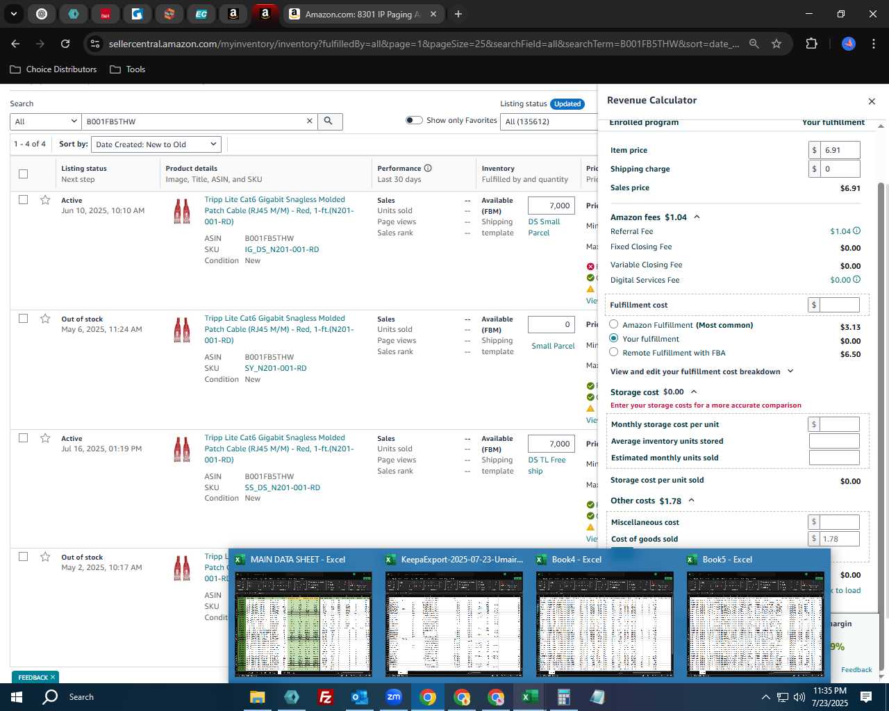The width and height of the screenshot is (889, 711).
Task: Switch to the Amazon.com 8301 IP Paging tab
Action: [x=363, y=14]
